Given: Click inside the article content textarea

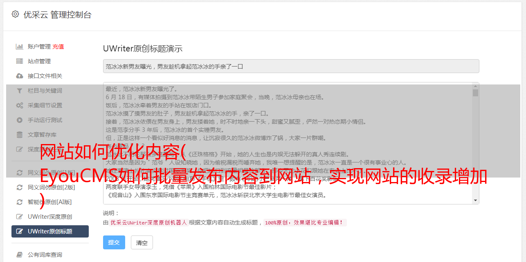Looking at the screenshot, I should click(288, 143).
